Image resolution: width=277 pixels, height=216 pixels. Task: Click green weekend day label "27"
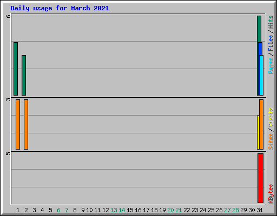227,210
